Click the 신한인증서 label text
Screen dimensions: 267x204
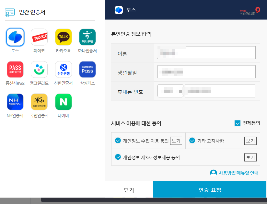click(63, 83)
